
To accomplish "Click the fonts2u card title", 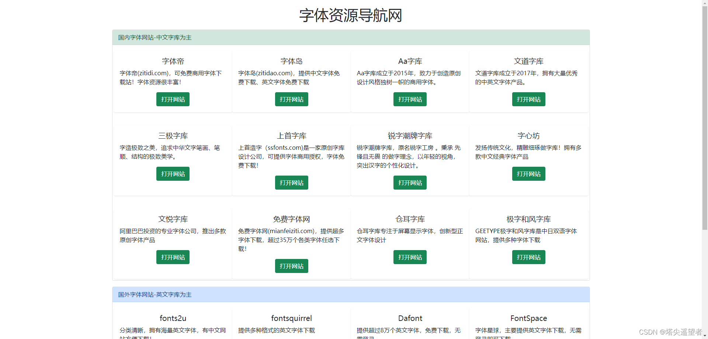I will 173,318.
